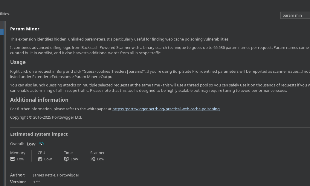This screenshot has width=310, height=186.
Task: Click the Usage section heading
Action: point(18,62)
